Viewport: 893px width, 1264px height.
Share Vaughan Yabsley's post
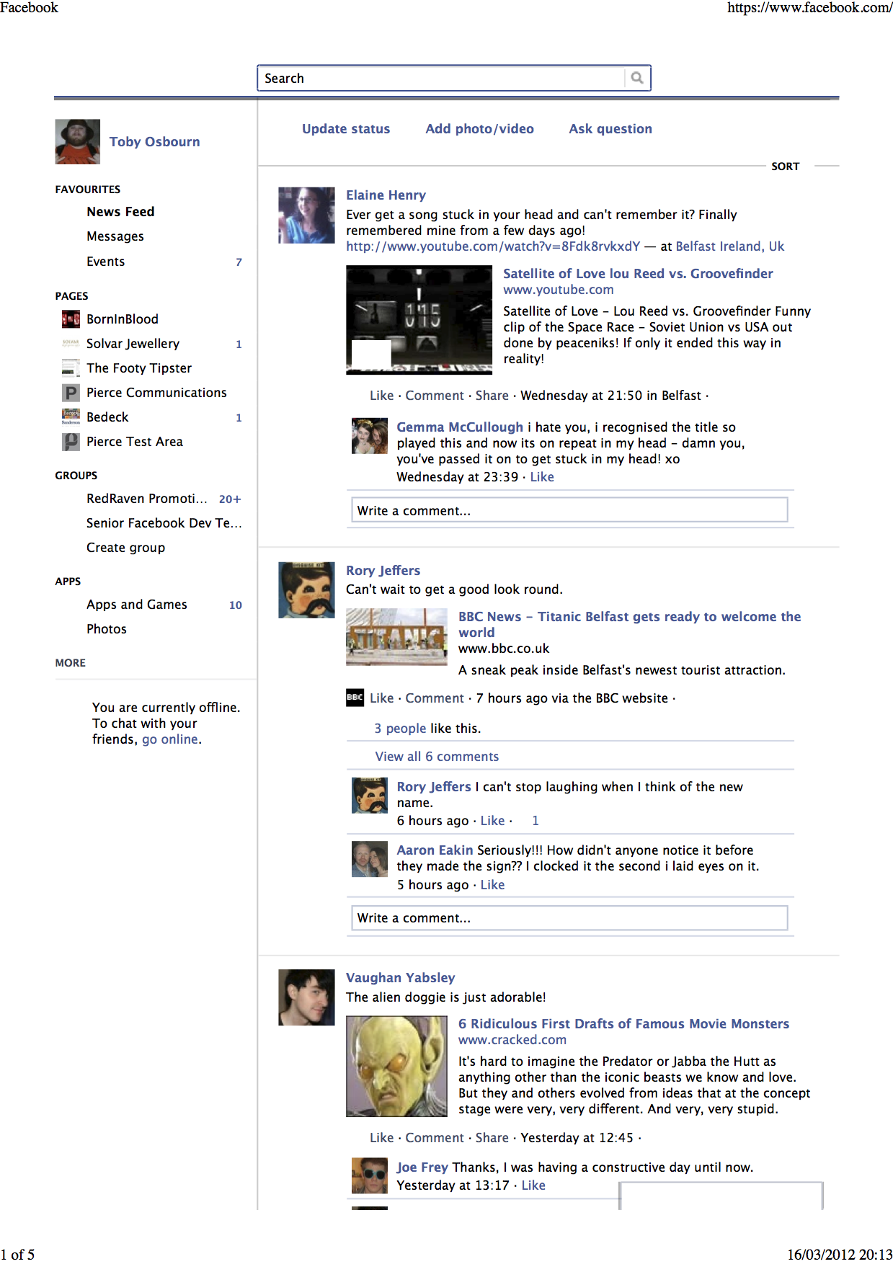pos(492,1138)
